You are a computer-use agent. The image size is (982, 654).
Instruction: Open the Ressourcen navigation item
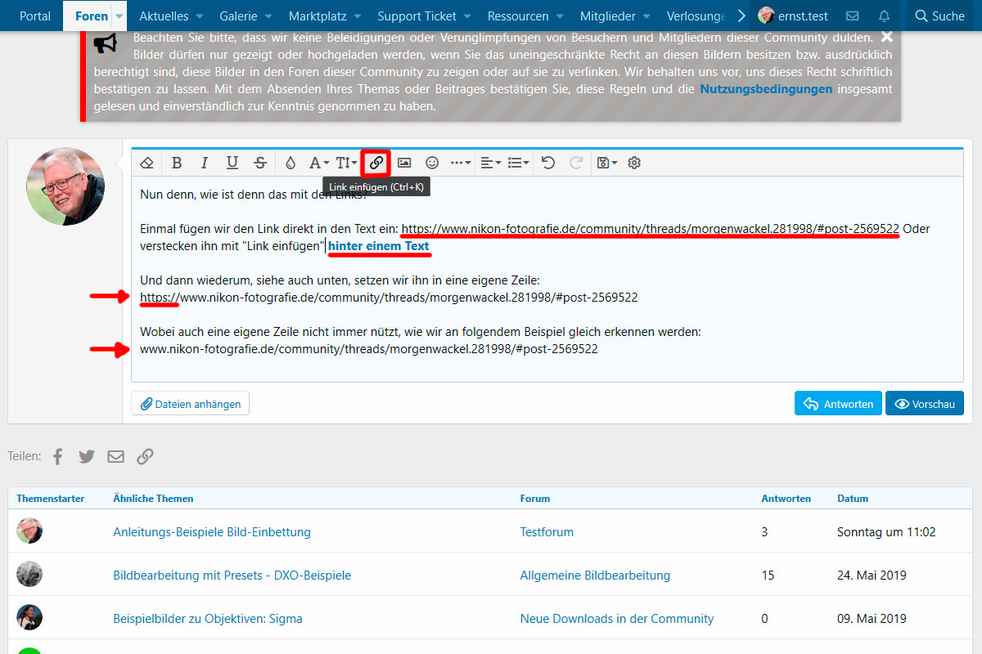pyautogui.click(x=518, y=16)
